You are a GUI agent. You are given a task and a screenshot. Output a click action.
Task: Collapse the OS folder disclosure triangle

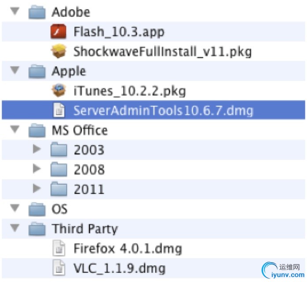click(15, 208)
